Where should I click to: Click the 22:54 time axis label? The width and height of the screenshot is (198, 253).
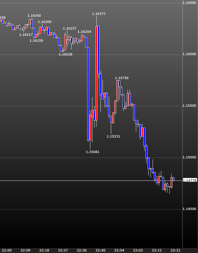119,250
